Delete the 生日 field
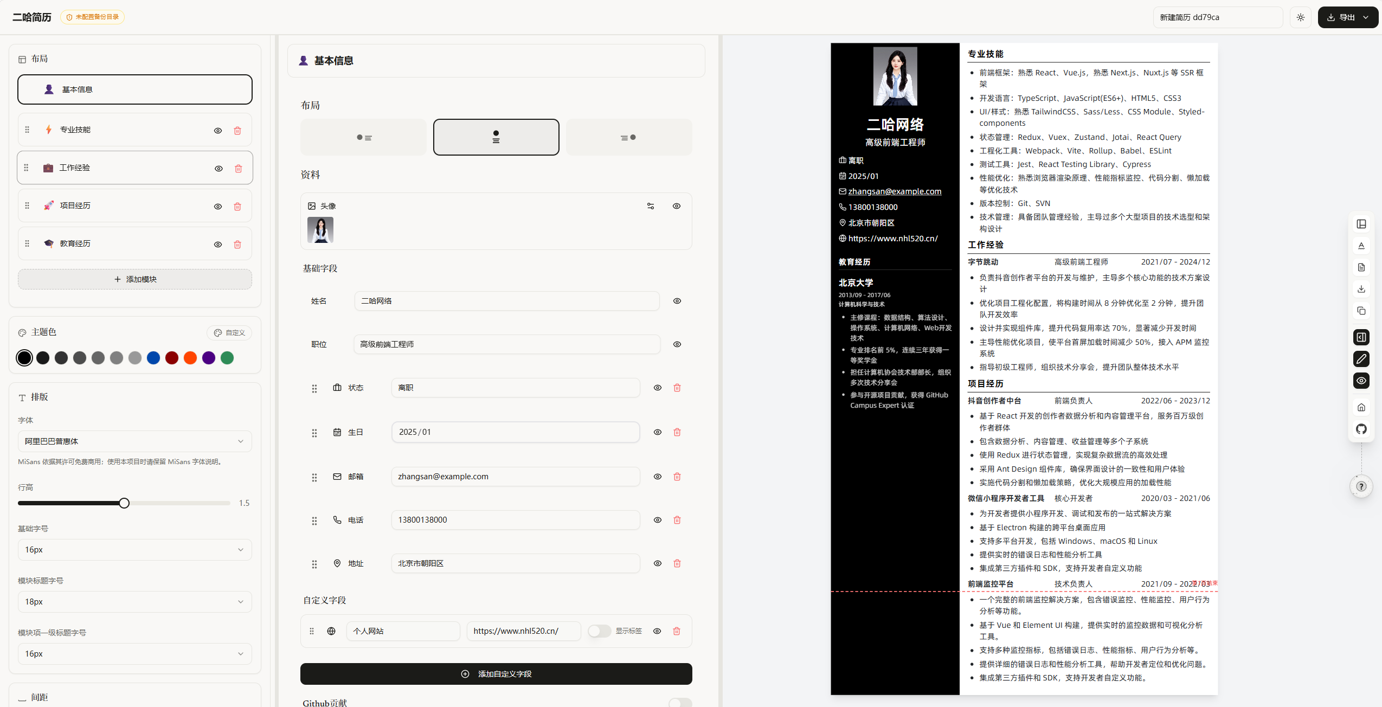 [x=677, y=432]
